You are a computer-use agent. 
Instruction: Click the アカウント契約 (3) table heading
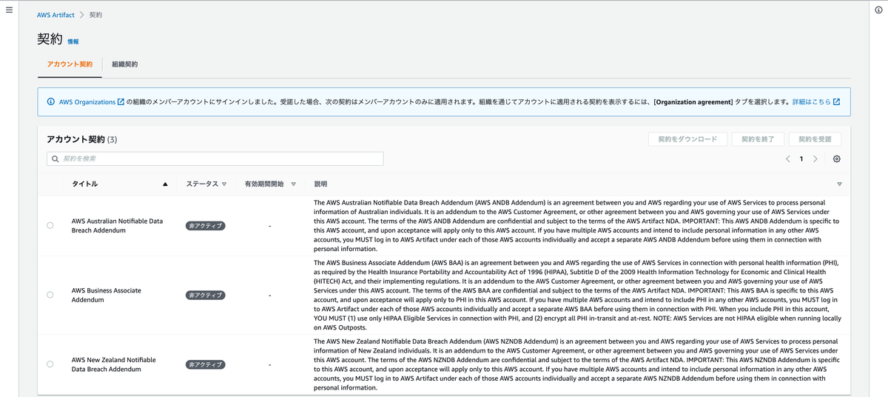(x=81, y=139)
